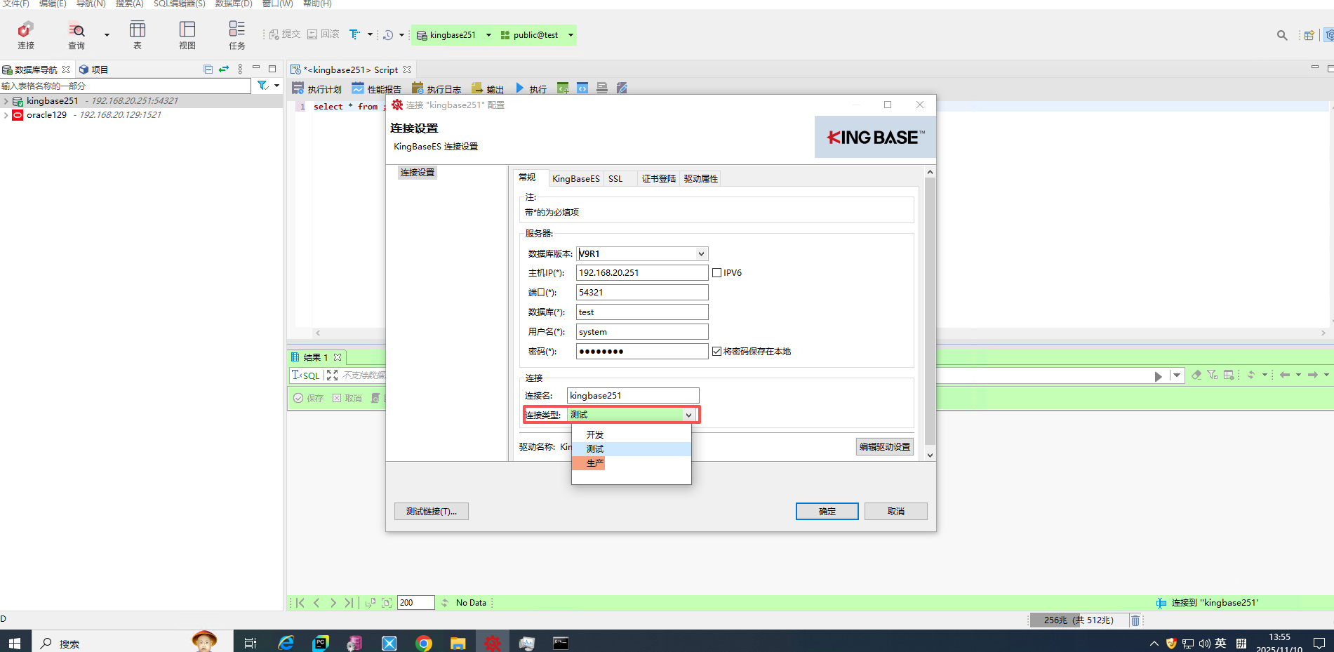Select 生产 in the connection type list

595,463
